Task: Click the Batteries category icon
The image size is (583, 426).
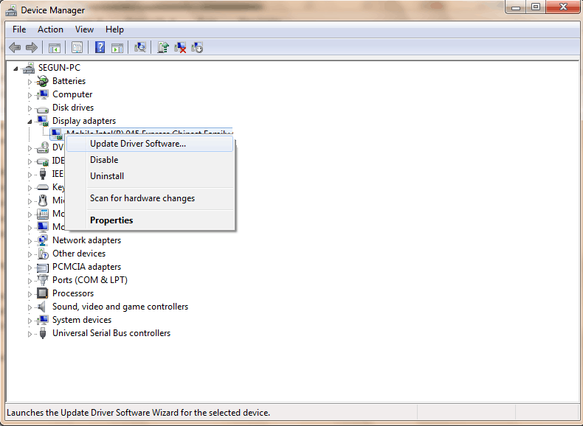Action: pos(43,81)
